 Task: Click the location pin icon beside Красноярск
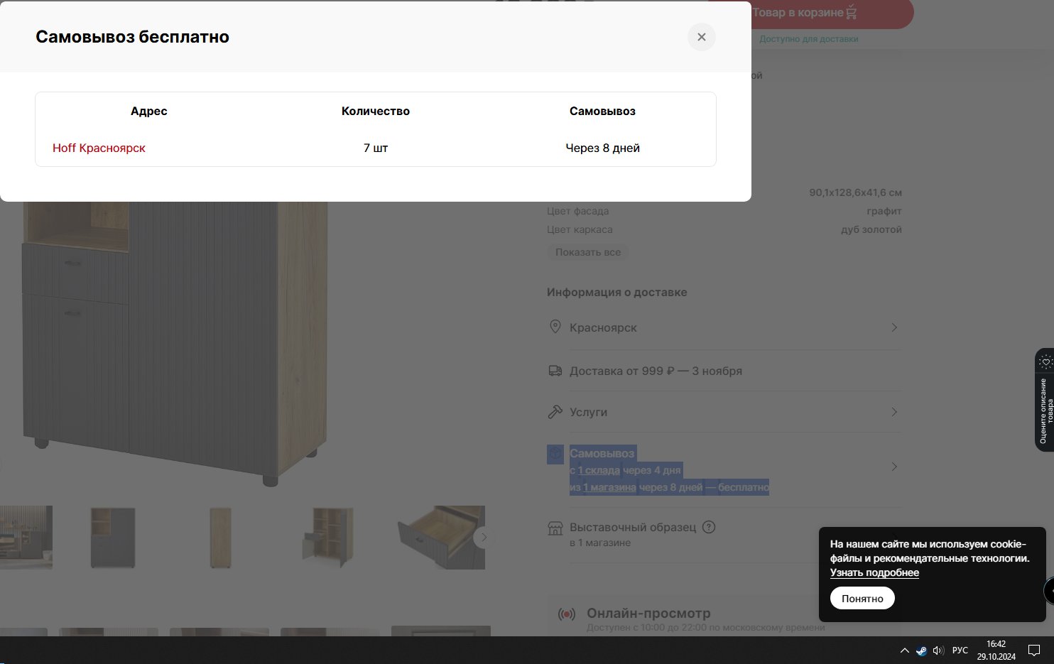tap(555, 327)
